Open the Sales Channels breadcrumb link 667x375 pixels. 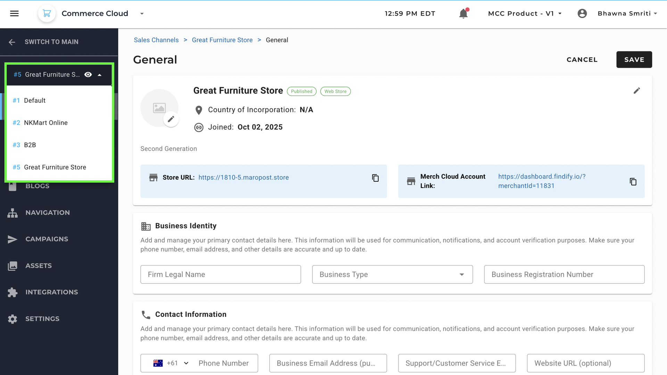coord(156,40)
